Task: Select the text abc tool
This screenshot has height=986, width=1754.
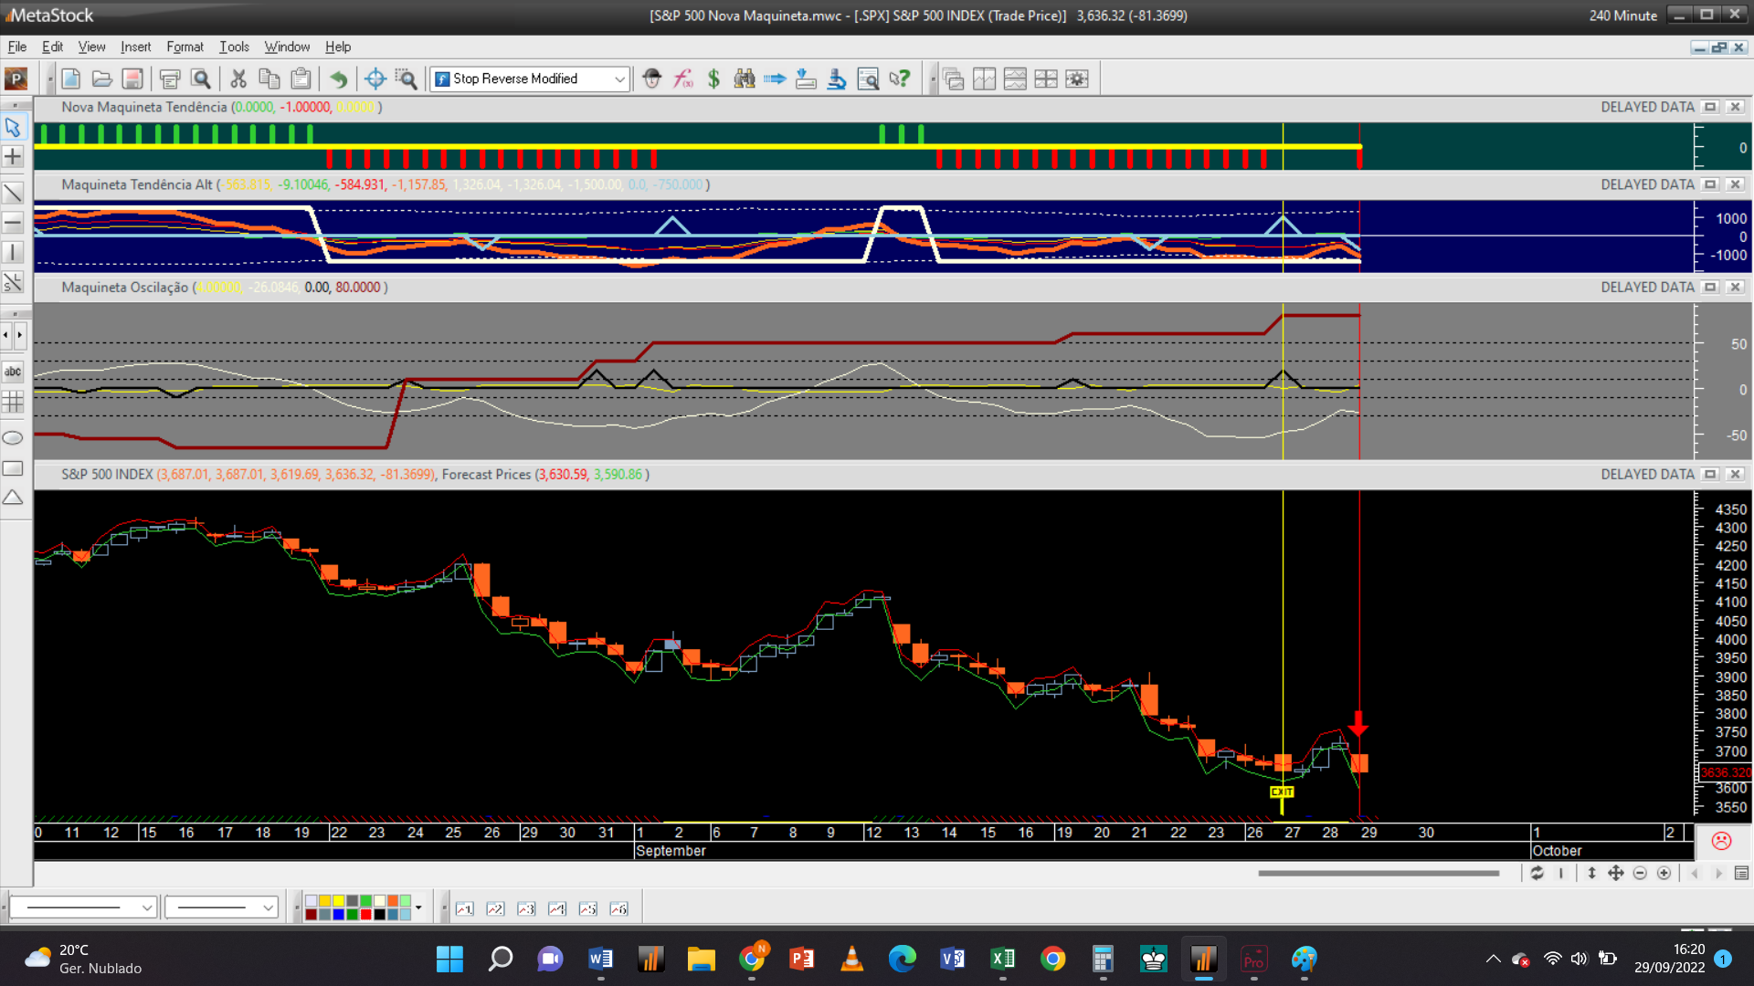Action: (x=13, y=372)
